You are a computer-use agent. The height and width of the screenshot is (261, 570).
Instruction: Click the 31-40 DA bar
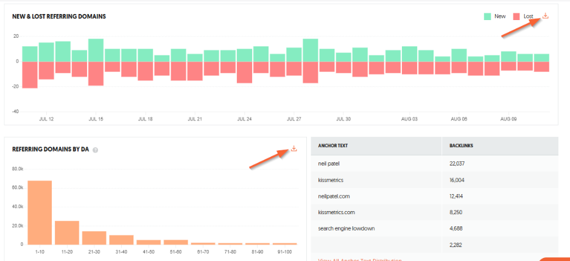coord(121,240)
